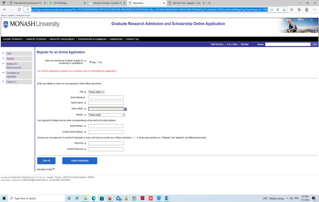Show hidden system tray icons
Screen dimensions: 319x202
tap(288, 198)
